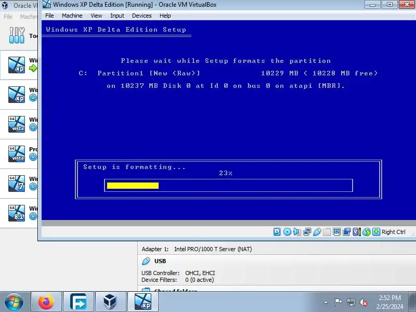Click the power state icon of Windows 7 VM

point(33,187)
